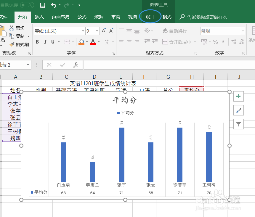Open the 公式 Formulas tab
This screenshot has width=255, height=217.
tap(82, 17)
